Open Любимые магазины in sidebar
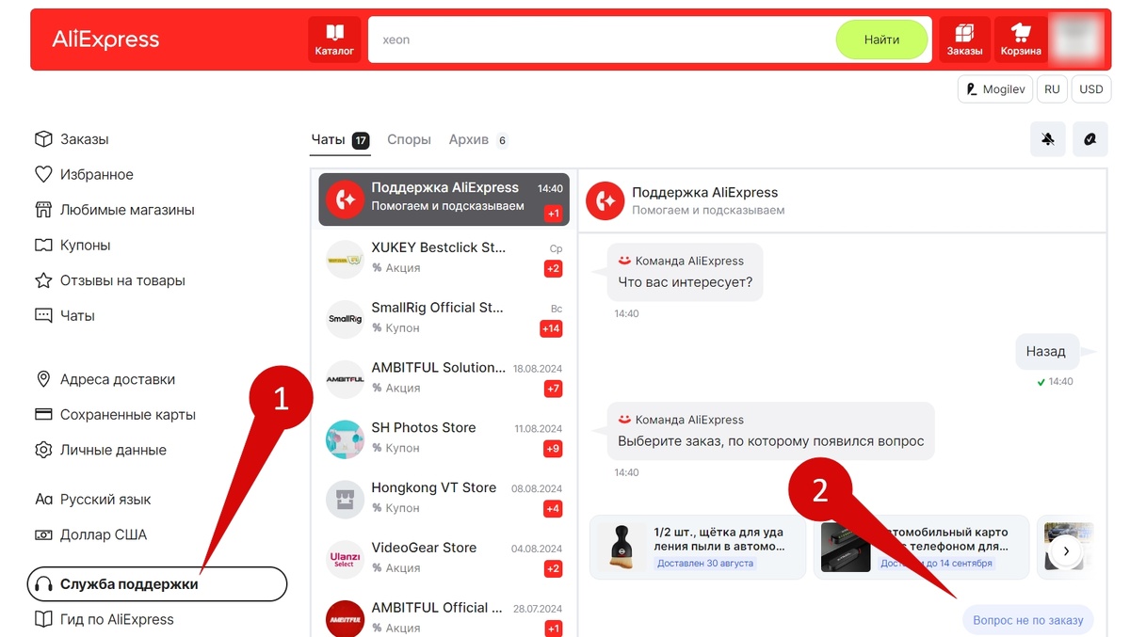 coord(114,210)
